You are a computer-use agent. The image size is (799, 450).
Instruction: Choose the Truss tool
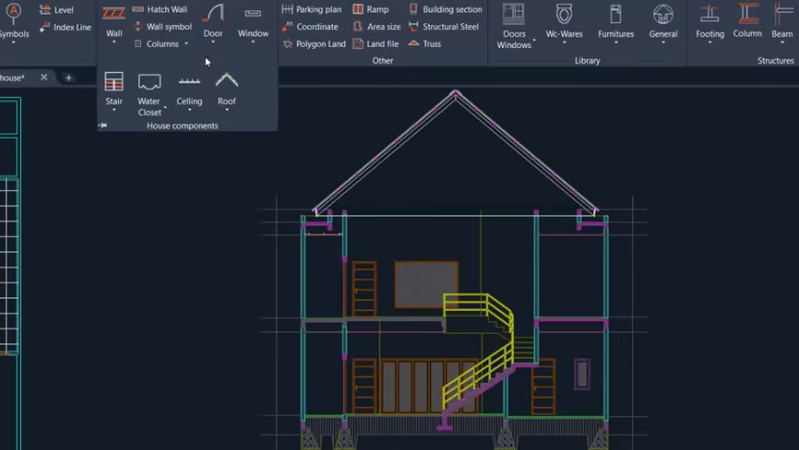tap(425, 44)
